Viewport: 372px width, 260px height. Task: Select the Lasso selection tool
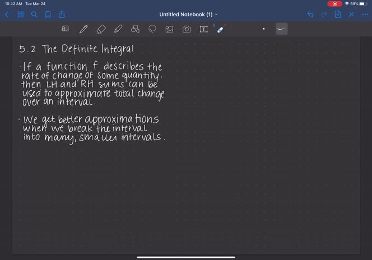pos(152,29)
